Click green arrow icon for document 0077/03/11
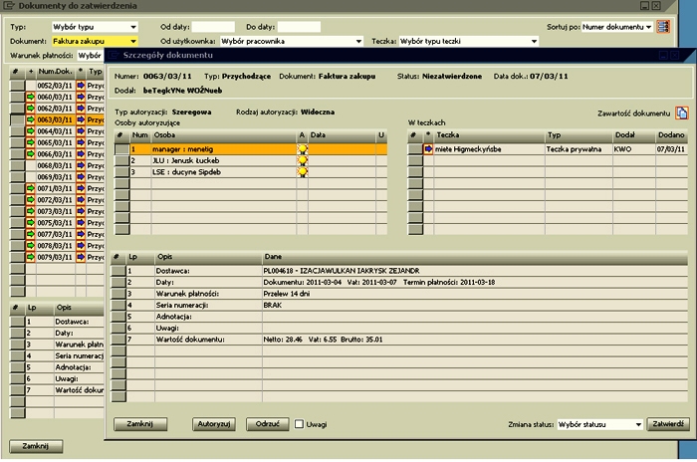This screenshot has width=697, height=462. click(30, 234)
